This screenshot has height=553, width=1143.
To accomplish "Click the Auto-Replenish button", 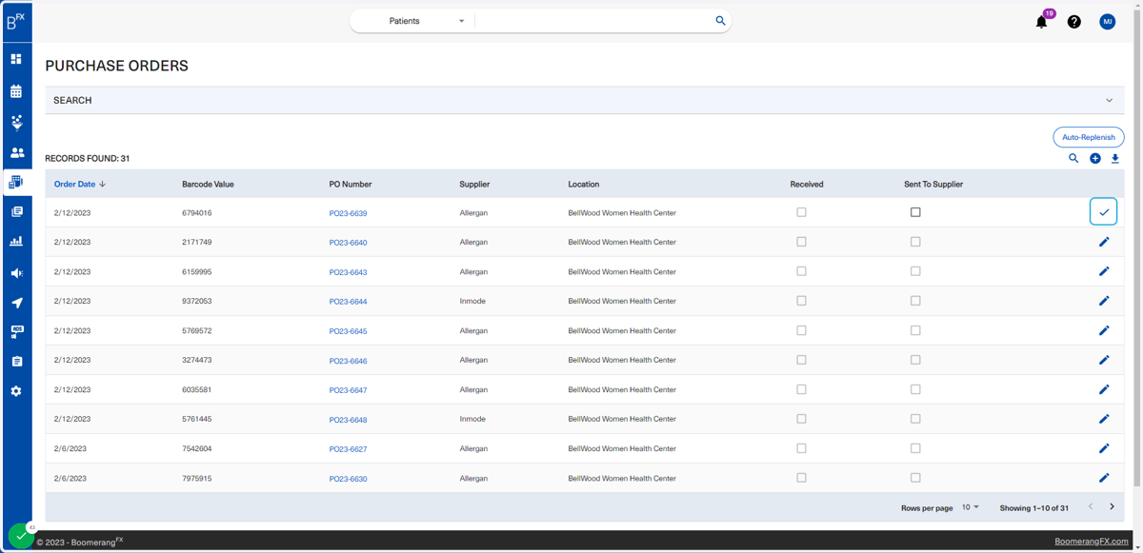I will (x=1089, y=137).
